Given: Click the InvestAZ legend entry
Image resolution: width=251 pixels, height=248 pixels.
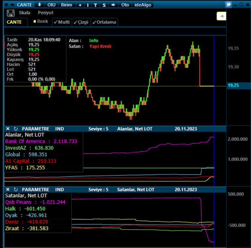Looking at the screenshot, I should click(x=29, y=148).
